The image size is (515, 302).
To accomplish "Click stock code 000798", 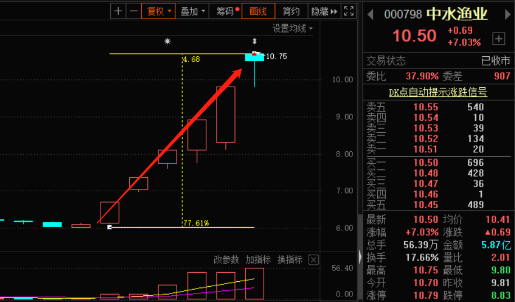I will [x=403, y=15].
